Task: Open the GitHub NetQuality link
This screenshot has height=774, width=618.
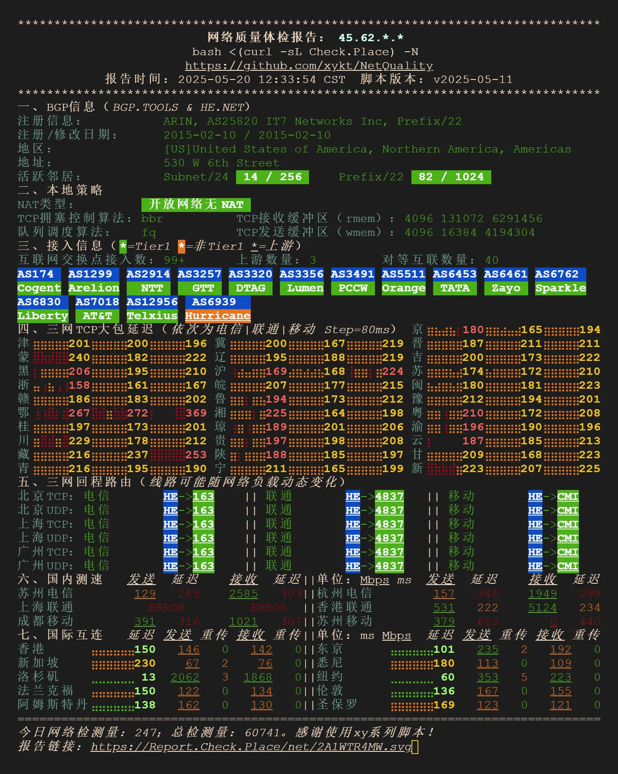Action: (x=309, y=66)
